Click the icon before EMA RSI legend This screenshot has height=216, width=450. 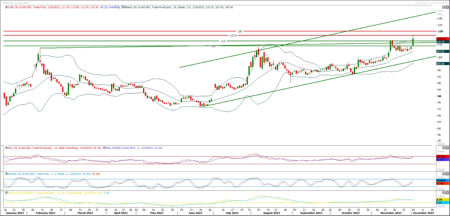coord(104,148)
